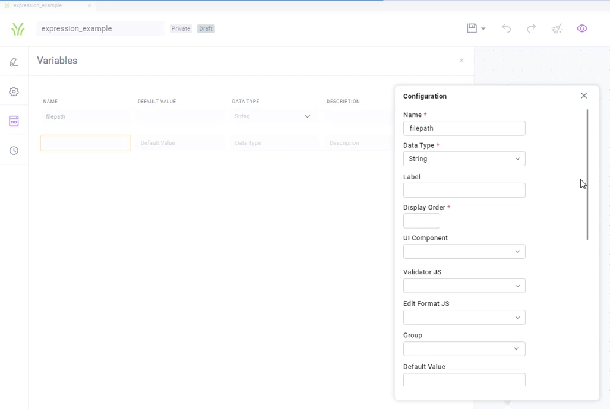Close the Variables panel
Image resolution: width=610 pixels, height=409 pixels.
(x=462, y=61)
